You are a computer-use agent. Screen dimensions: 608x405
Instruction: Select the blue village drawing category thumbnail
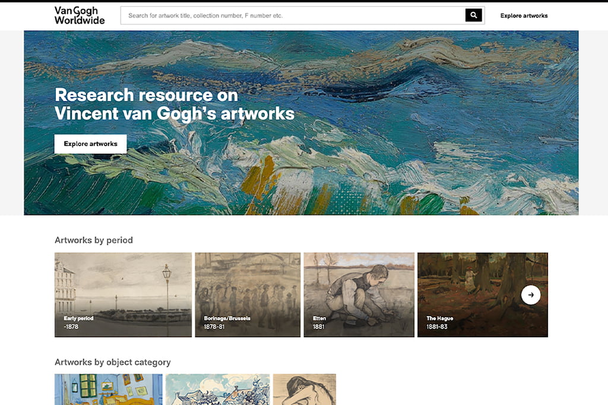tap(217, 390)
